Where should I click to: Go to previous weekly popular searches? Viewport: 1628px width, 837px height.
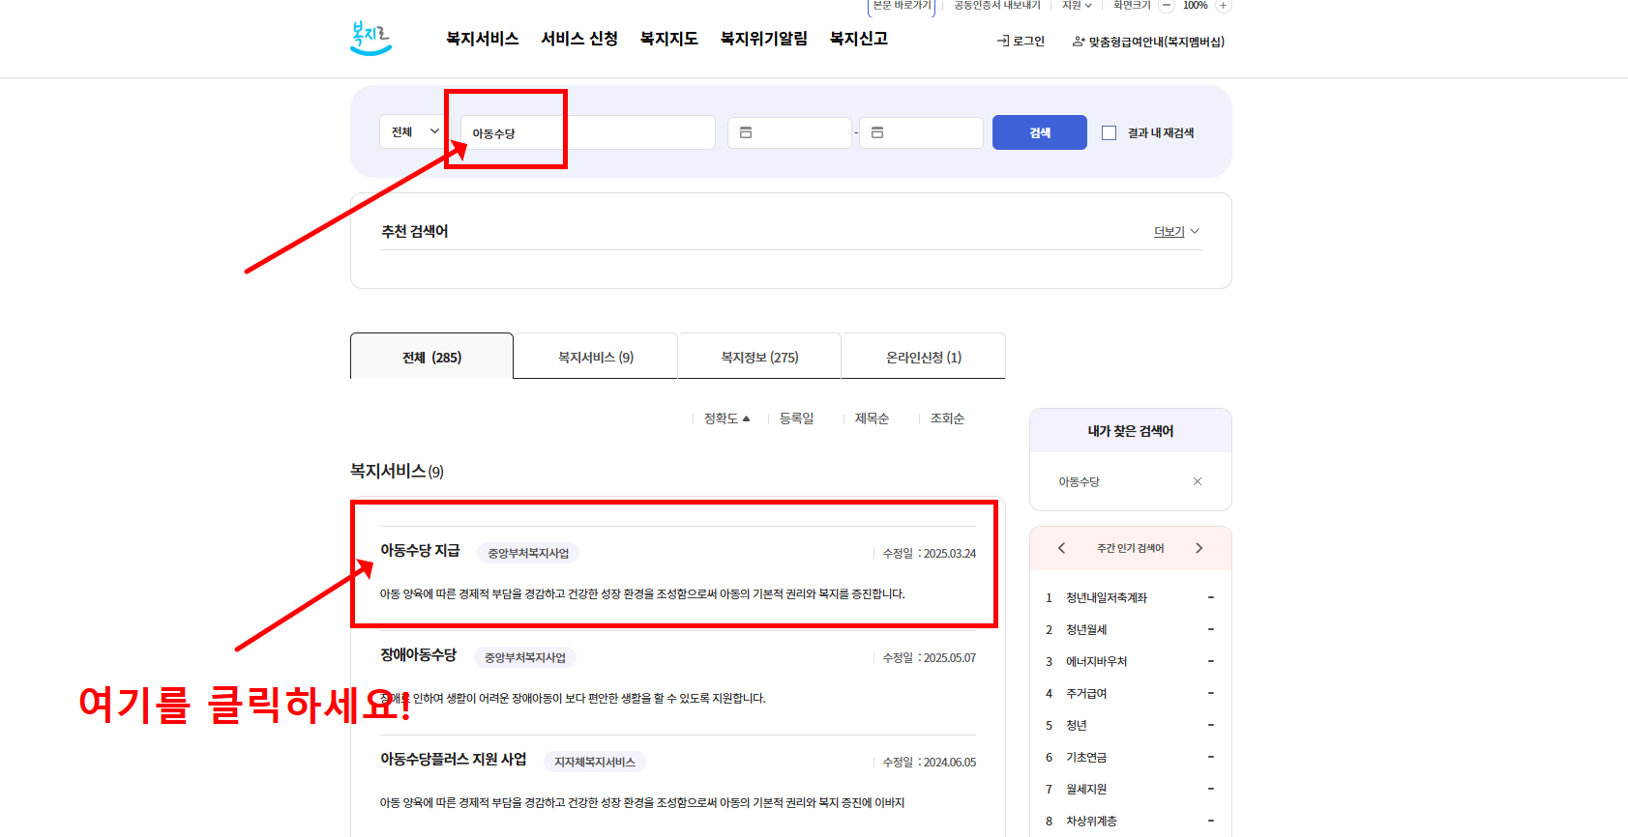coord(1061,548)
